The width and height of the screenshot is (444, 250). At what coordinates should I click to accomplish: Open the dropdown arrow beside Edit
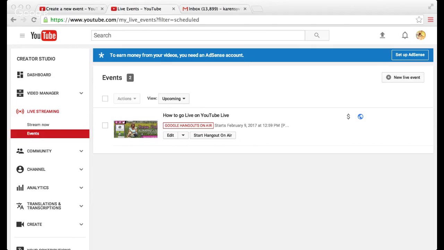tap(183, 135)
